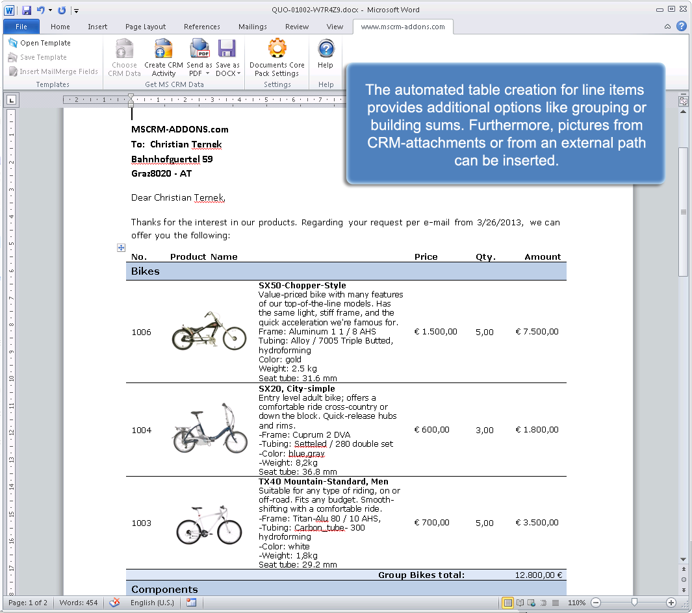Switch to Web Layout view
The height and width of the screenshot is (613, 692).
(532, 603)
